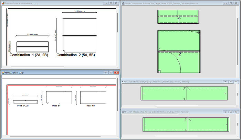
Task: Maximize the Single Combinations window
Action: click(231, 3)
